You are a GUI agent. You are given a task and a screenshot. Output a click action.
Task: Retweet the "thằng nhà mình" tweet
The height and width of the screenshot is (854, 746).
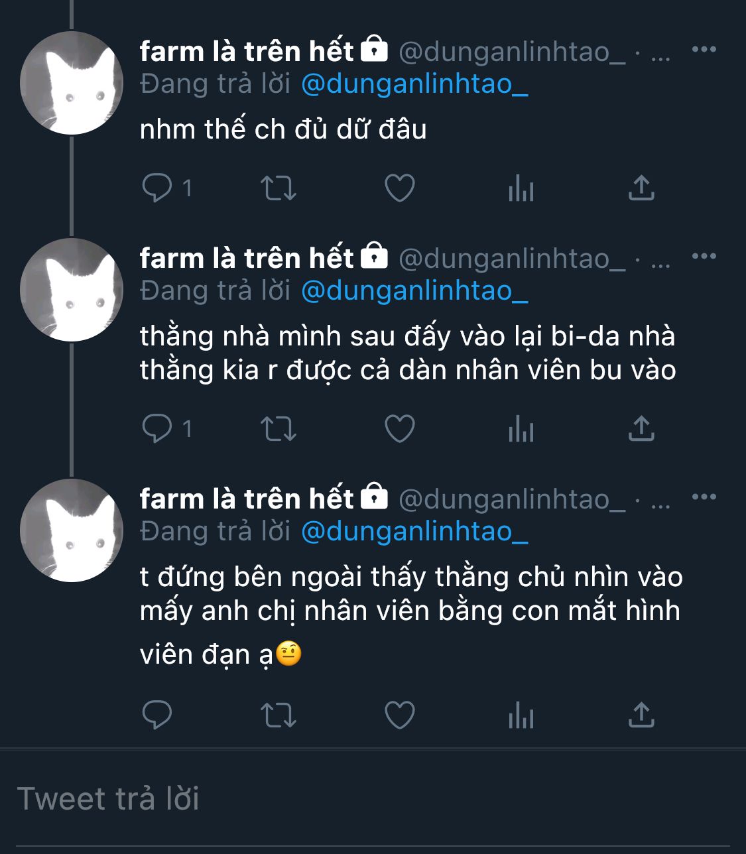[279, 429]
